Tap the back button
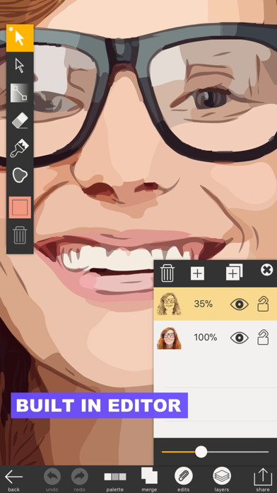 [x=14, y=480]
